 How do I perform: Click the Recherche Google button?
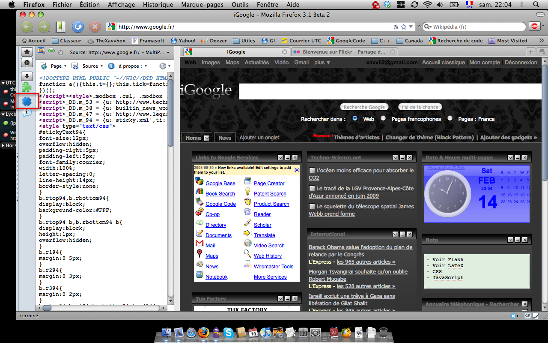pyautogui.click(x=364, y=107)
